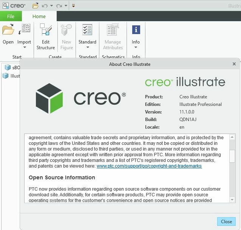The image size is (241, 230).
Task: Click the Edit Structure icon
Action: coord(46,29)
